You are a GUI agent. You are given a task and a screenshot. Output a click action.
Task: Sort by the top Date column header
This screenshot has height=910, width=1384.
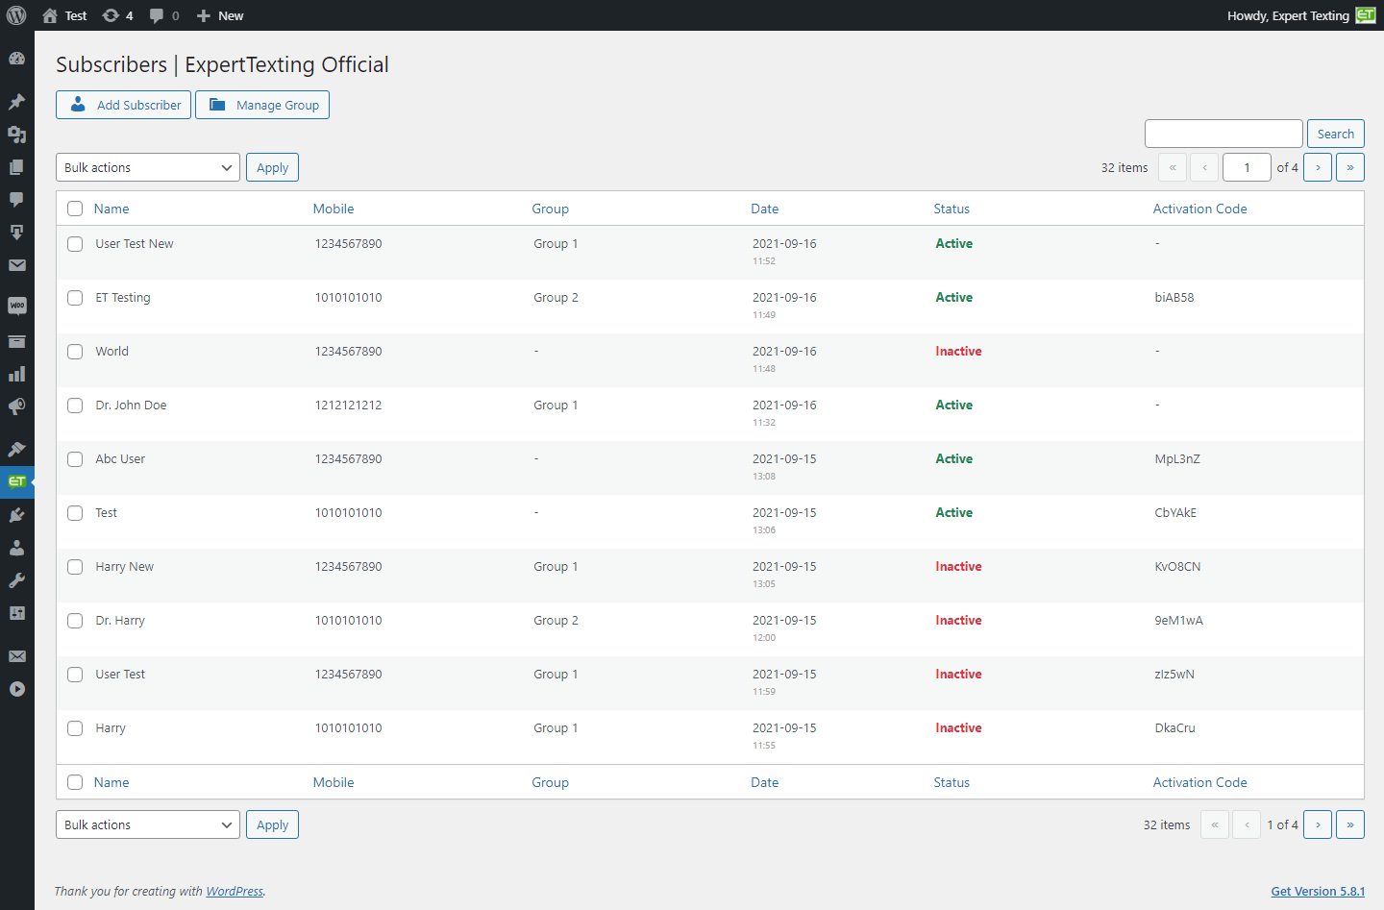tap(765, 209)
